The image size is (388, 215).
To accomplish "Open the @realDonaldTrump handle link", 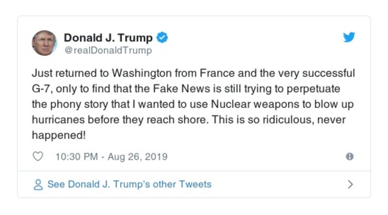I will pos(108,50).
